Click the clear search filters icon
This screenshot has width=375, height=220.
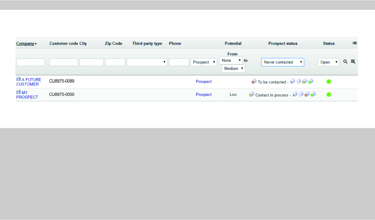(353, 62)
